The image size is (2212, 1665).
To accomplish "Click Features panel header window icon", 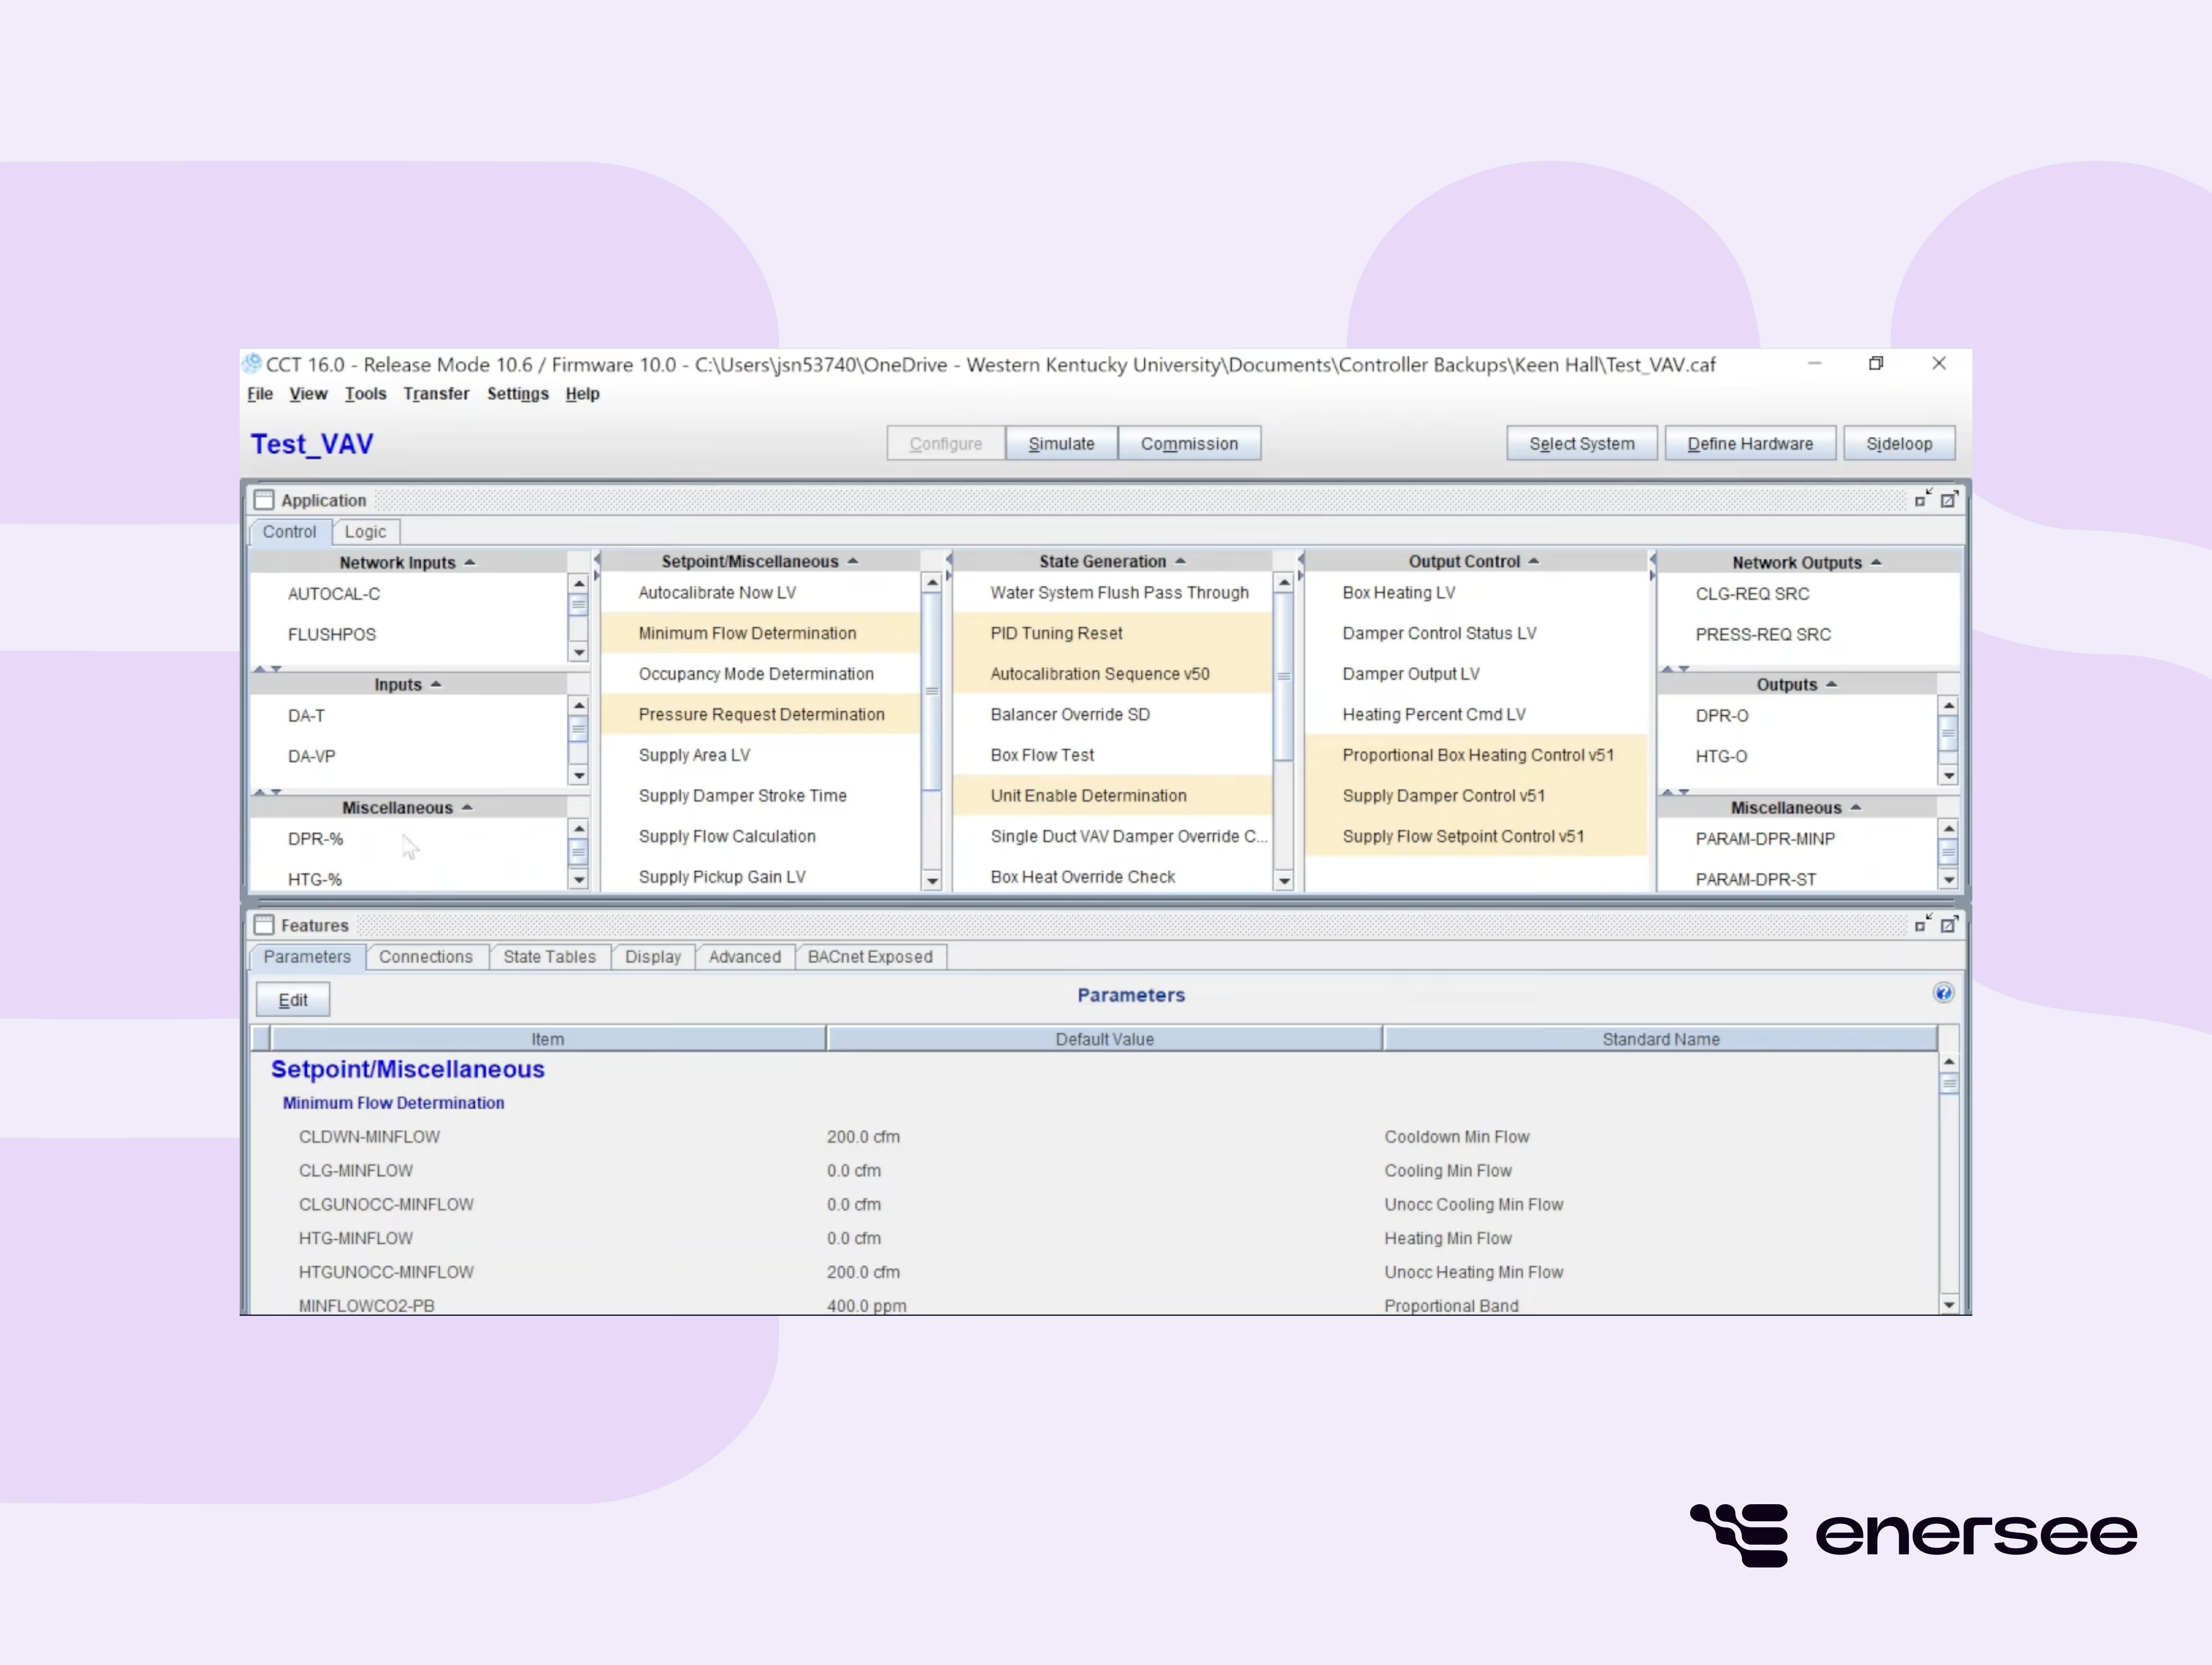I will (264, 924).
